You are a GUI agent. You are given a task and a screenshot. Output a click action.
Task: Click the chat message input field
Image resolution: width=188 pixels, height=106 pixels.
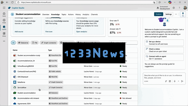(x=164, y=76)
